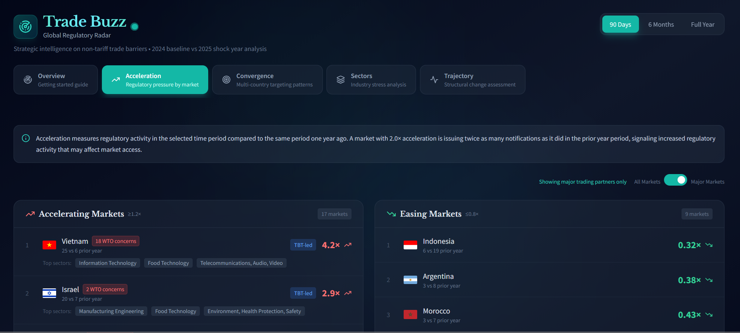Image resolution: width=740 pixels, height=333 pixels.
Task: Click the 0.38× easing value
Action: (x=689, y=280)
